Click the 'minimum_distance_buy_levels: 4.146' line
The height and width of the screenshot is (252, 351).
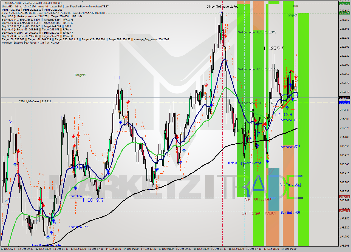click(31, 42)
